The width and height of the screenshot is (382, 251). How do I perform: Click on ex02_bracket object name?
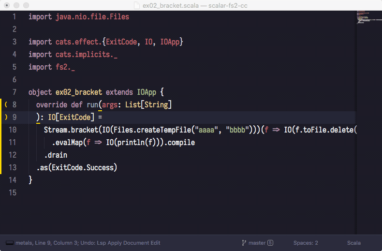click(x=79, y=92)
